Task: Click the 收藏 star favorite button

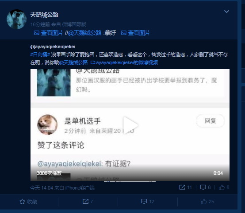Action: tap(28, 201)
